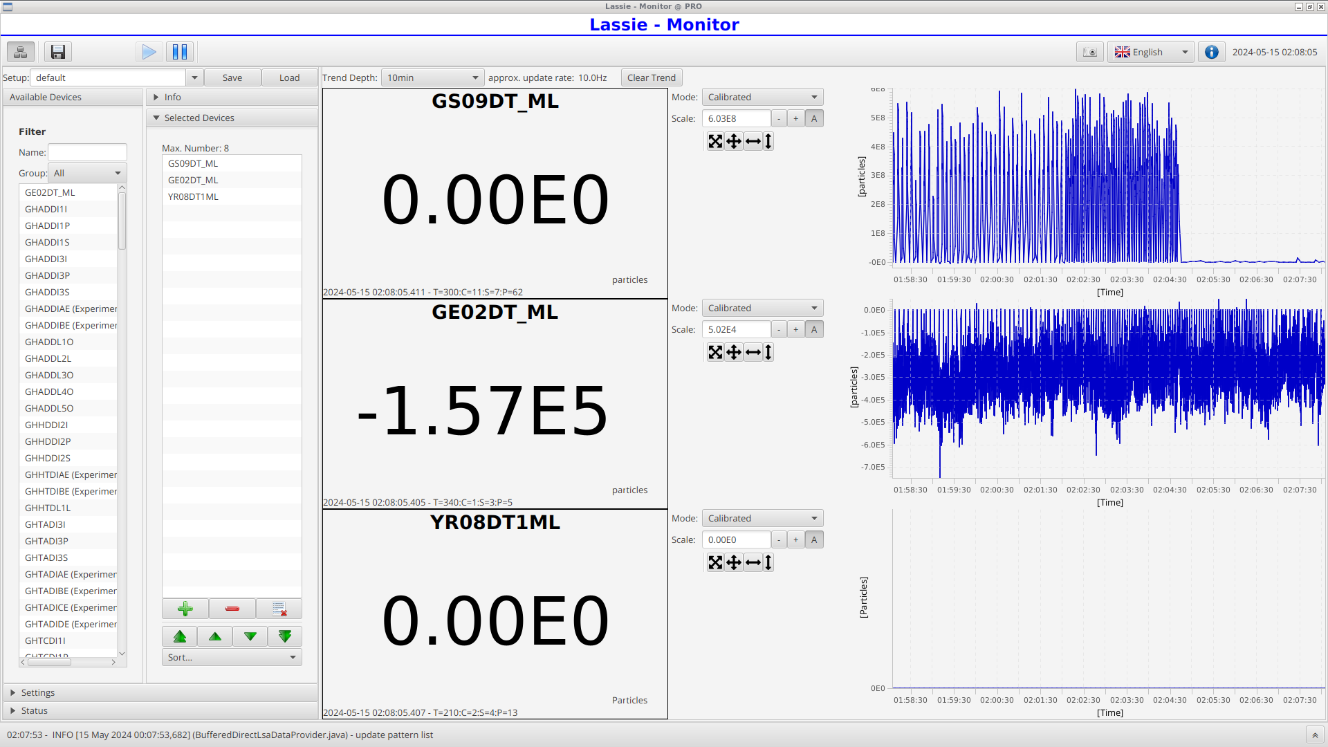Add device with the green plus icon

185,609
